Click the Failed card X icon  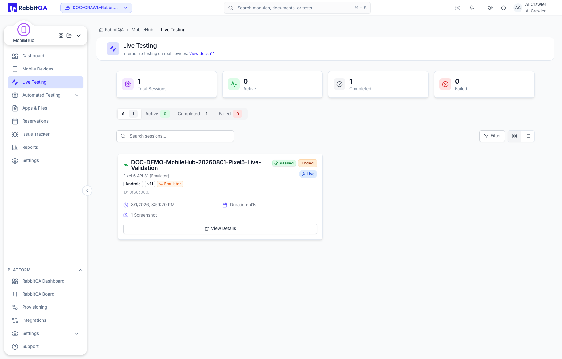tap(445, 84)
